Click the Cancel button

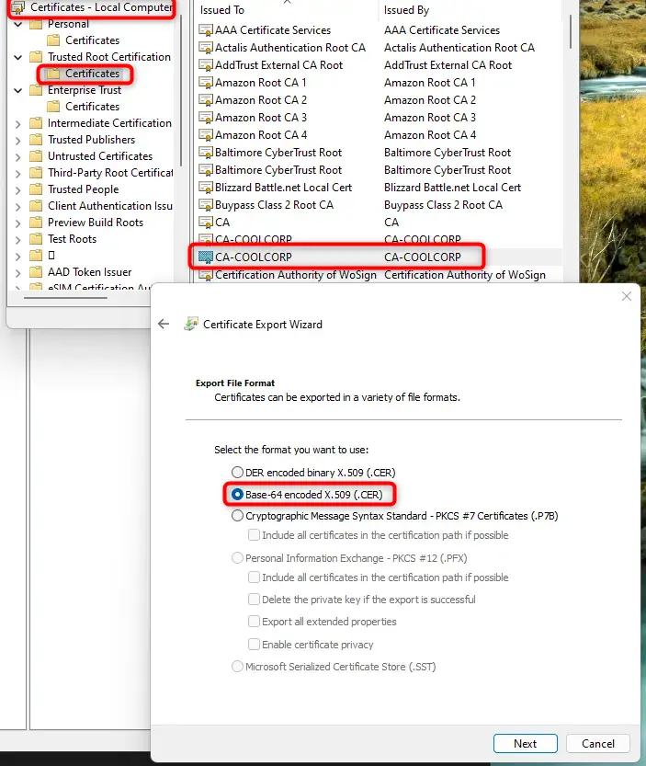point(598,744)
